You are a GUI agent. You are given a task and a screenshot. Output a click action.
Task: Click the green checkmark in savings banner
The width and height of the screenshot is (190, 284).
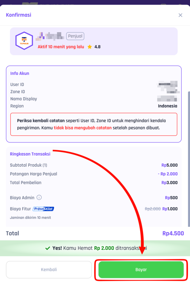tap(47, 248)
